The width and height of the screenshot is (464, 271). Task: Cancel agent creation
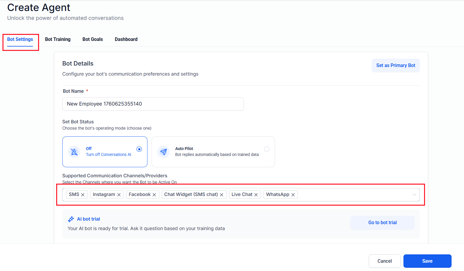[384, 261]
